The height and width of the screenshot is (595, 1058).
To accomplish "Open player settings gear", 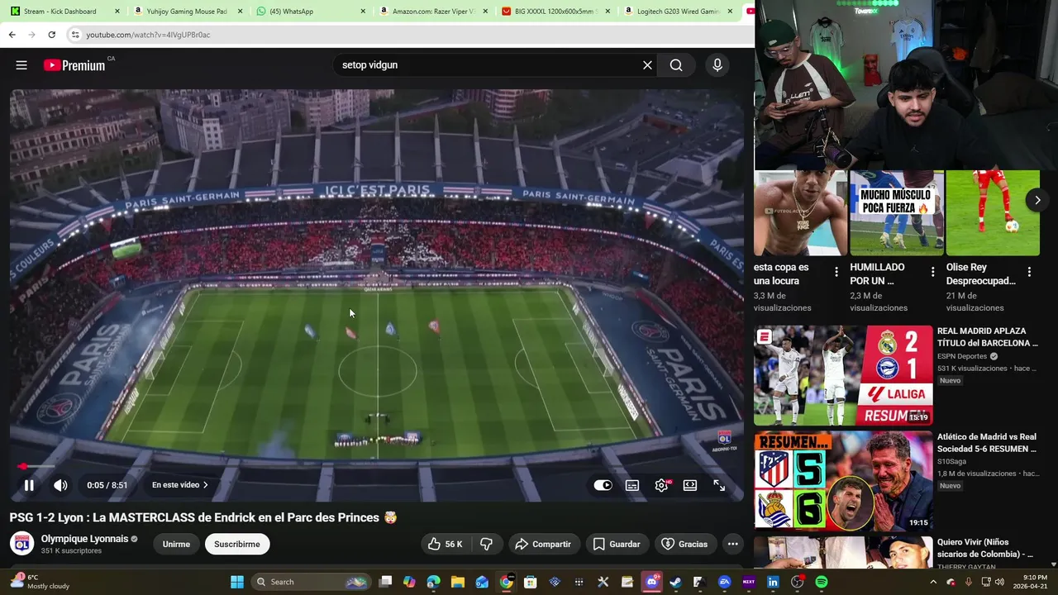I will click(661, 485).
